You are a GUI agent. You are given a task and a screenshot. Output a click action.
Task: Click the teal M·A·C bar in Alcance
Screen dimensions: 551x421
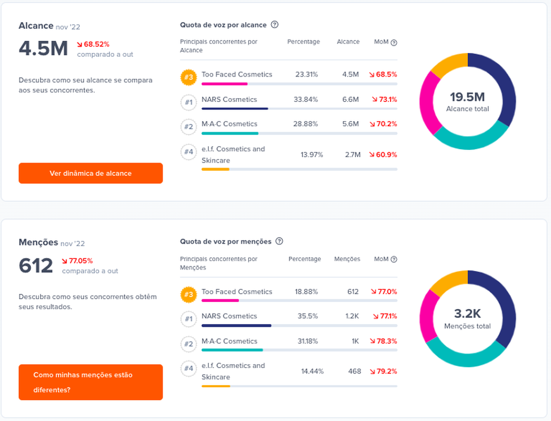pyautogui.click(x=230, y=133)
